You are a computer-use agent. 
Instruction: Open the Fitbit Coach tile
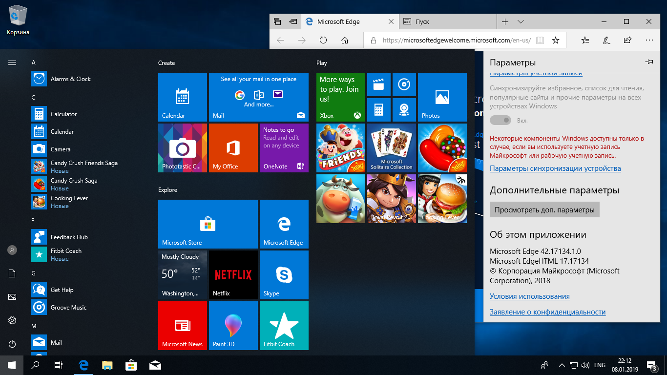click(284, 326)
